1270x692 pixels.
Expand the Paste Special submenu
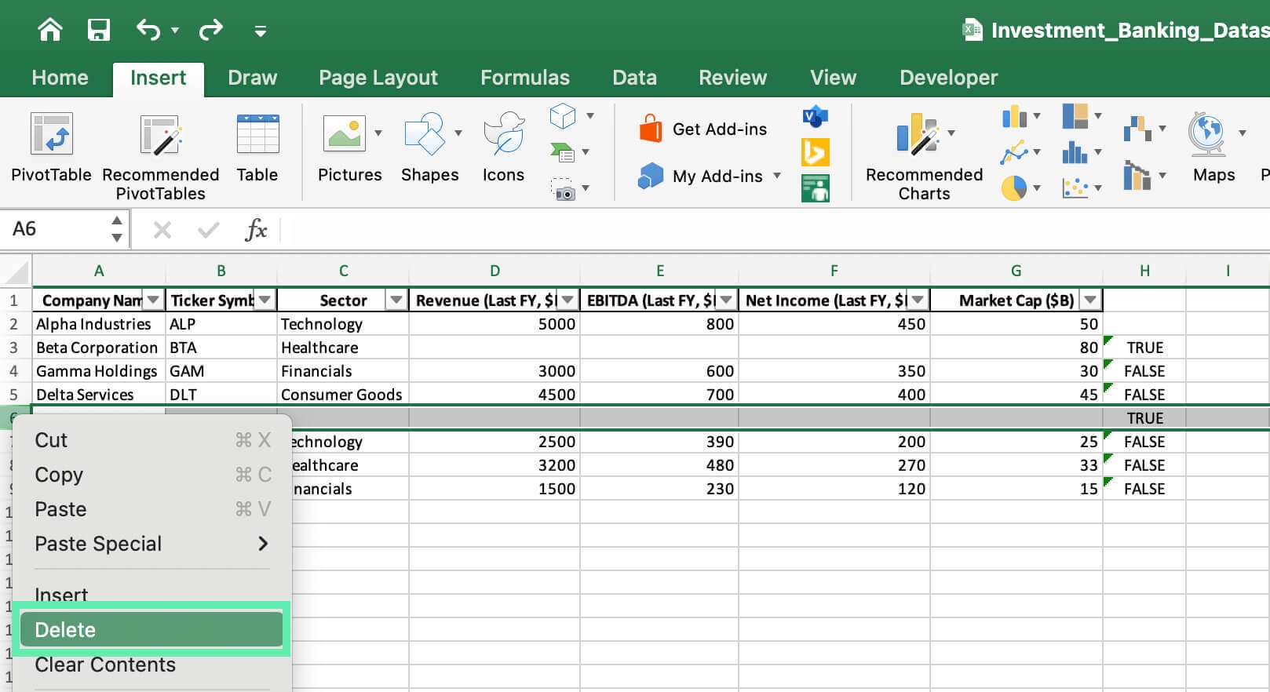(262, 544)
